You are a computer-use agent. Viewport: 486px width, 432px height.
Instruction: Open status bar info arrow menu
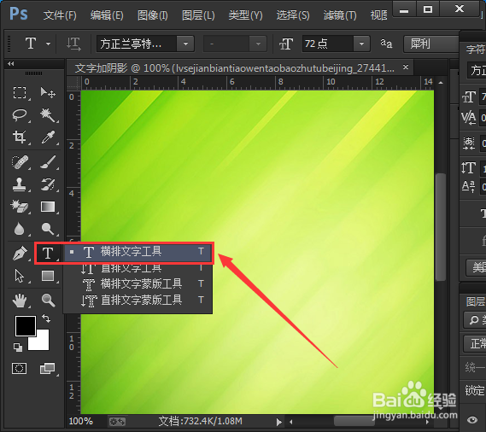coord(279,422)
